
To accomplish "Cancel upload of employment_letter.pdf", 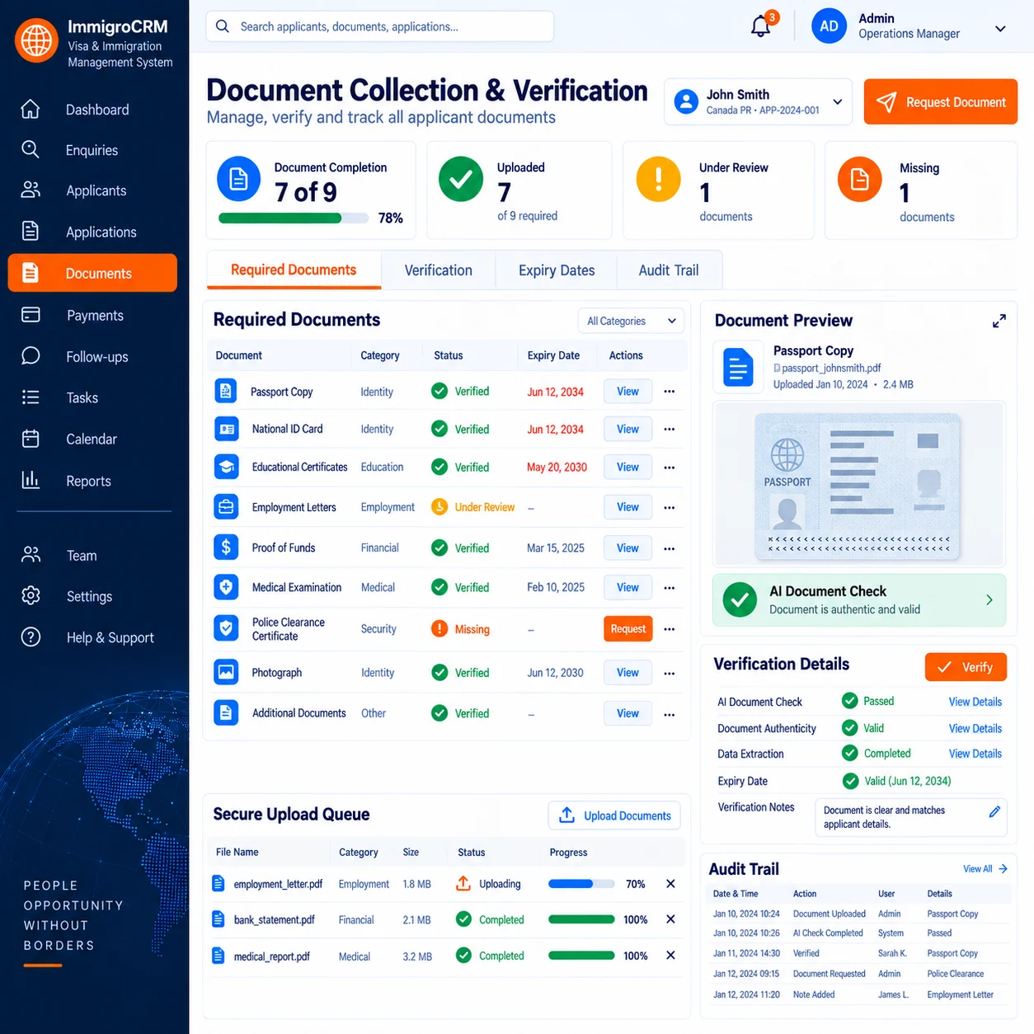I will pos(670,884).
